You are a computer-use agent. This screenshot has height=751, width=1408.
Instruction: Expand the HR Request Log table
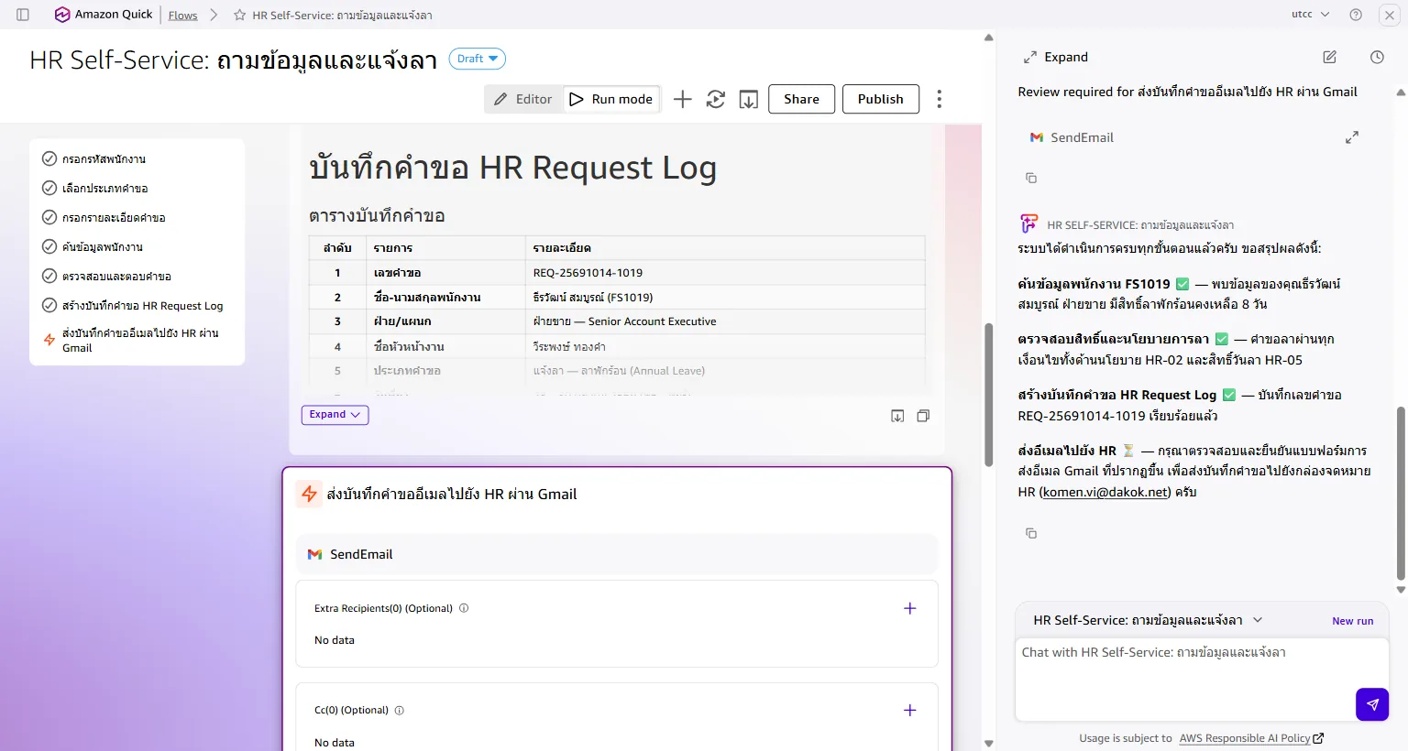point(335,415)
